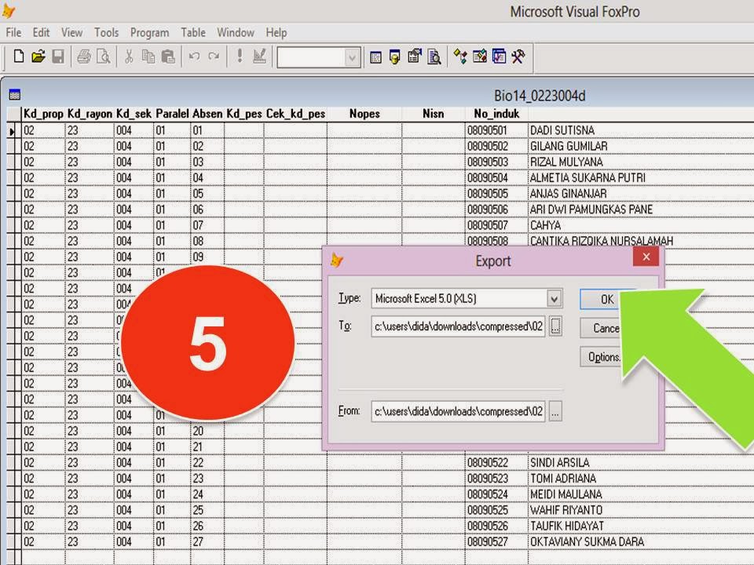Open the File menu
The image size is (754, 565).
click(13, 33)
